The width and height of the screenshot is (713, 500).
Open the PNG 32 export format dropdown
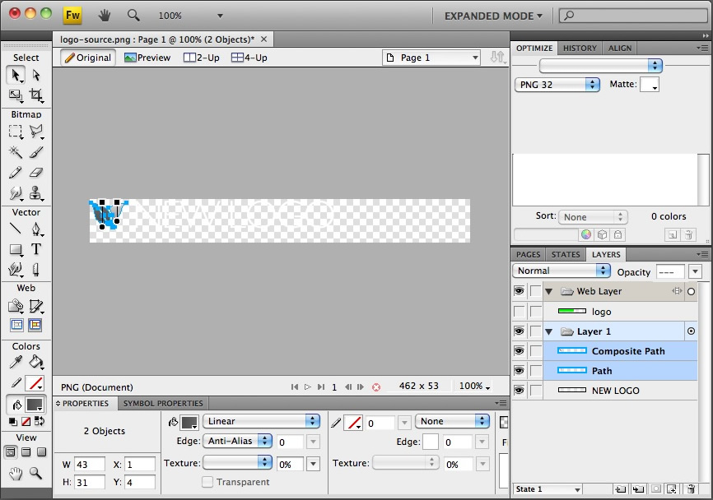point(557,85)
